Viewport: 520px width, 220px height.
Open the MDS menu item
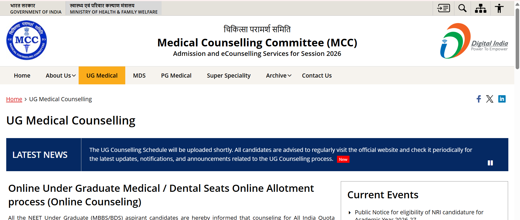(x=139, y=75)
